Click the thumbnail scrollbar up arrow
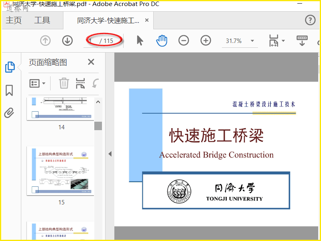The width and height of the screenshot is (321, 241). click(x=98, y=102)
